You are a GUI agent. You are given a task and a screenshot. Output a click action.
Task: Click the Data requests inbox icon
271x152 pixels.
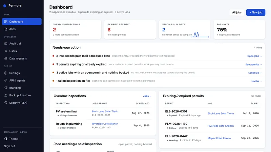point(6,58)
